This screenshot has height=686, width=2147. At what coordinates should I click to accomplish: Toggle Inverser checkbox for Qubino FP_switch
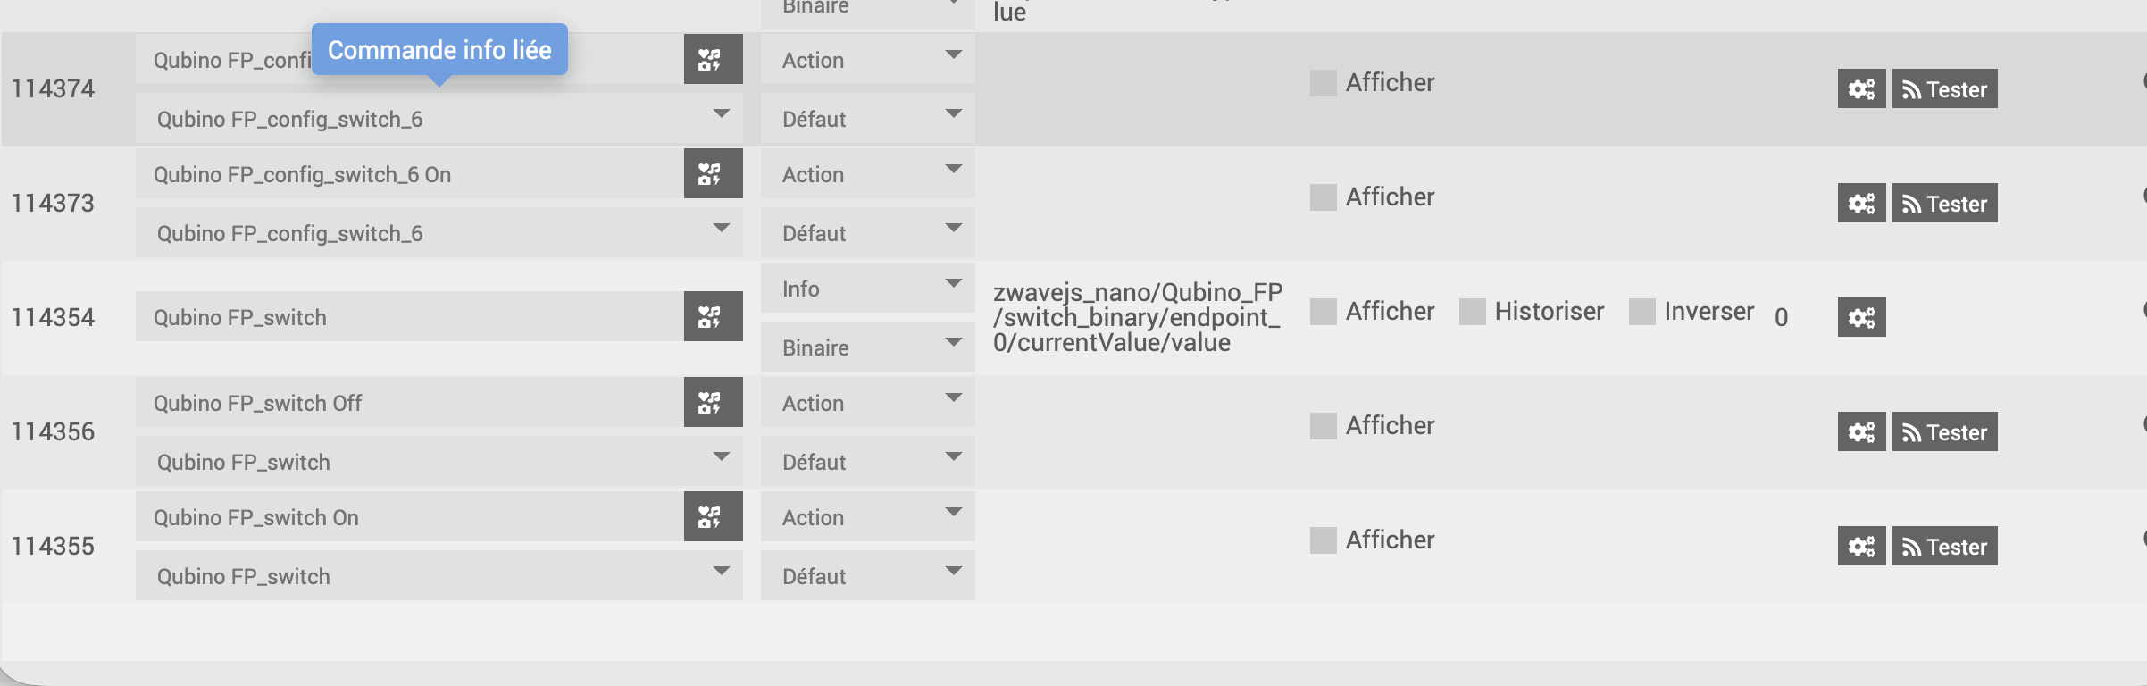1642,312
